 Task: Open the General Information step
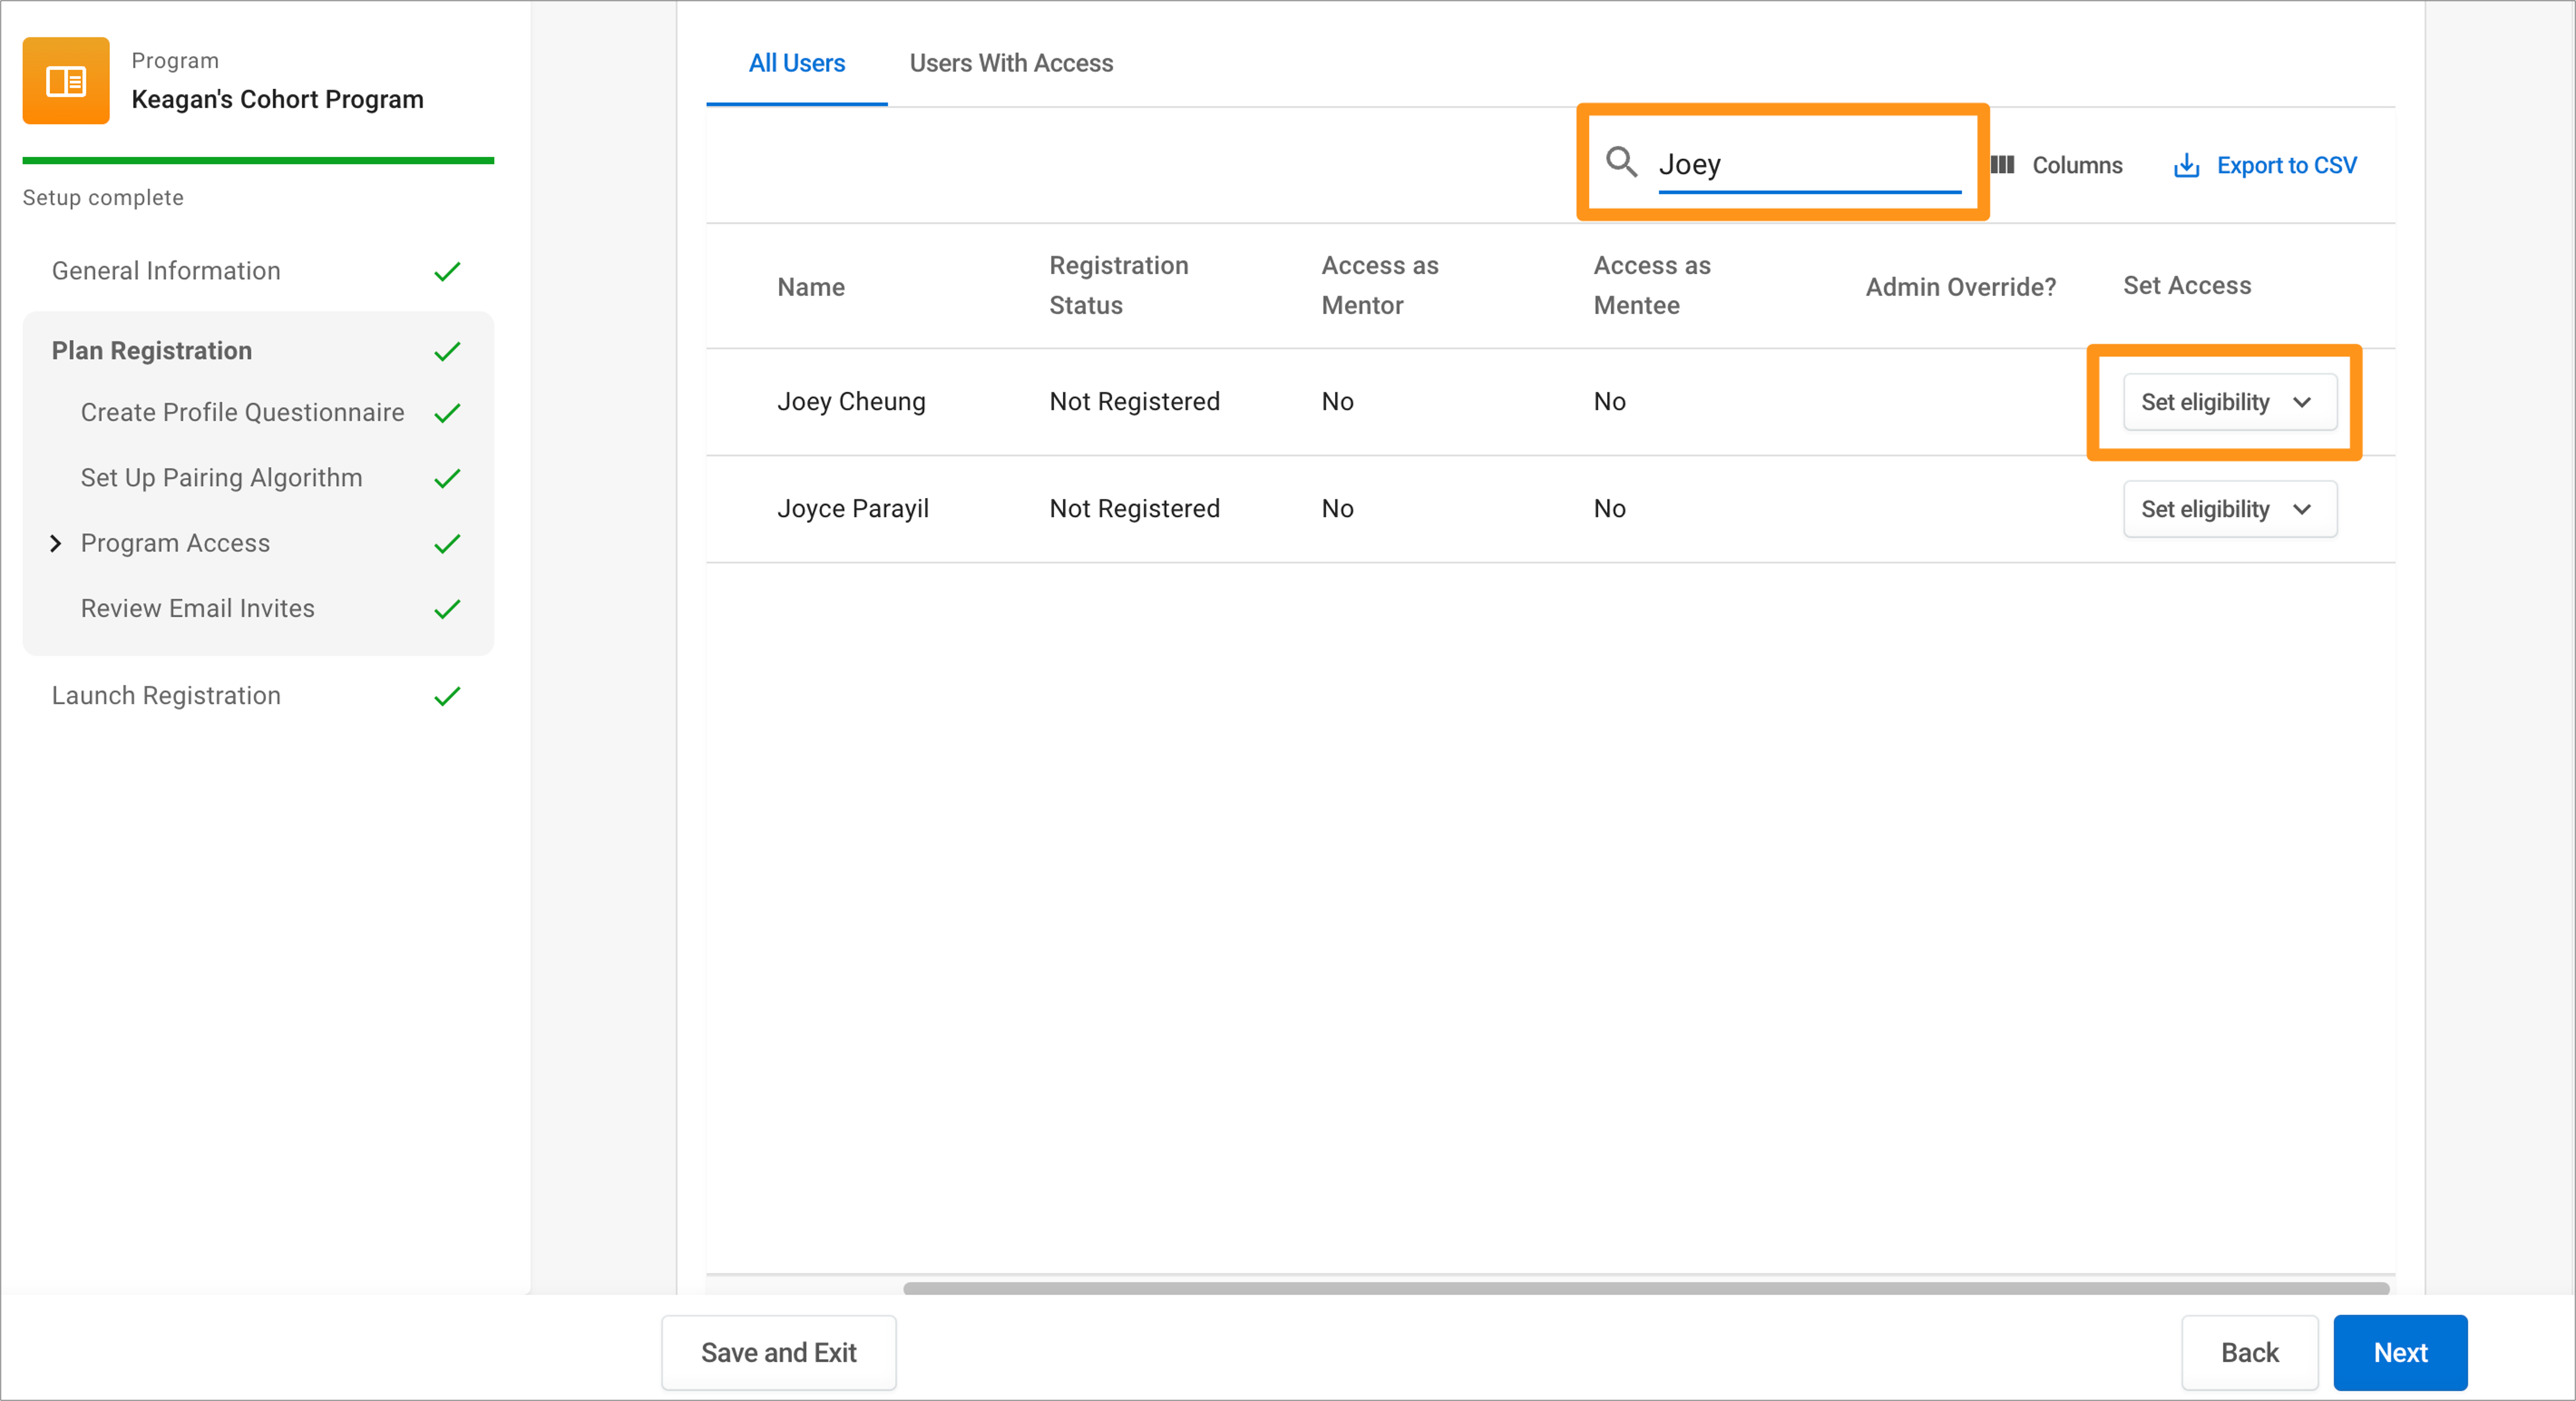[166, 271]
